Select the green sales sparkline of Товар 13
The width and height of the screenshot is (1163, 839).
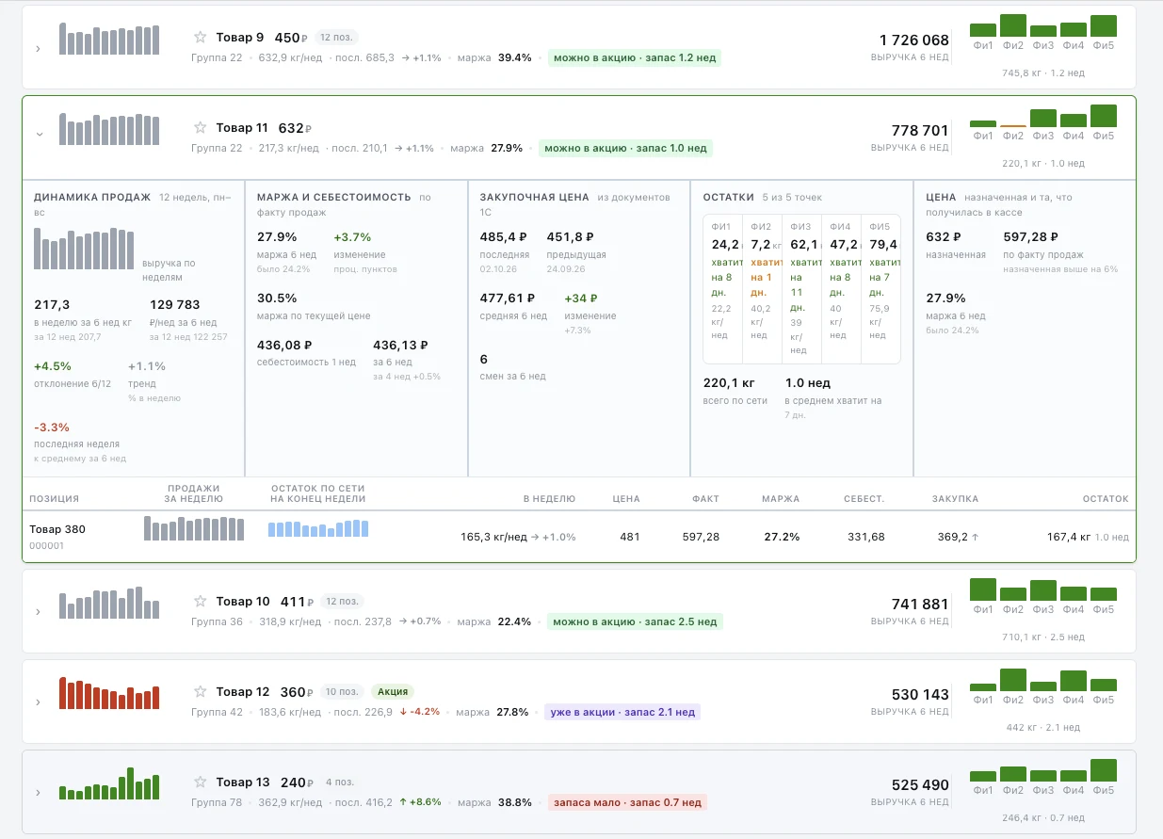[109, 783]
